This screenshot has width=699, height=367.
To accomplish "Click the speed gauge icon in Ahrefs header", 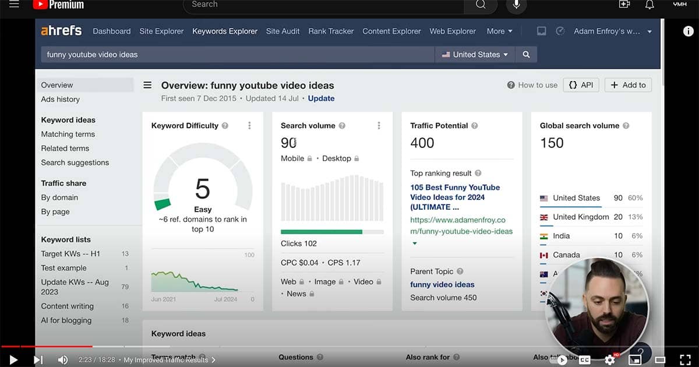I will coord(560,31).
